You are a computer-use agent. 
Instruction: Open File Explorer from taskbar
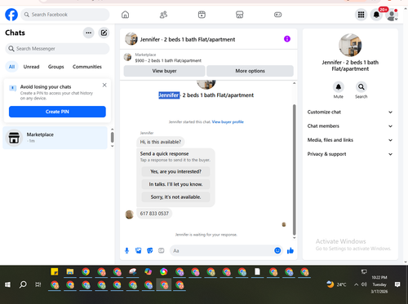pyautogui.click(x=70, y=271)
